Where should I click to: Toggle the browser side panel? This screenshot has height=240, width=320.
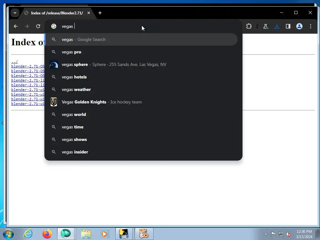pos(288,26)
